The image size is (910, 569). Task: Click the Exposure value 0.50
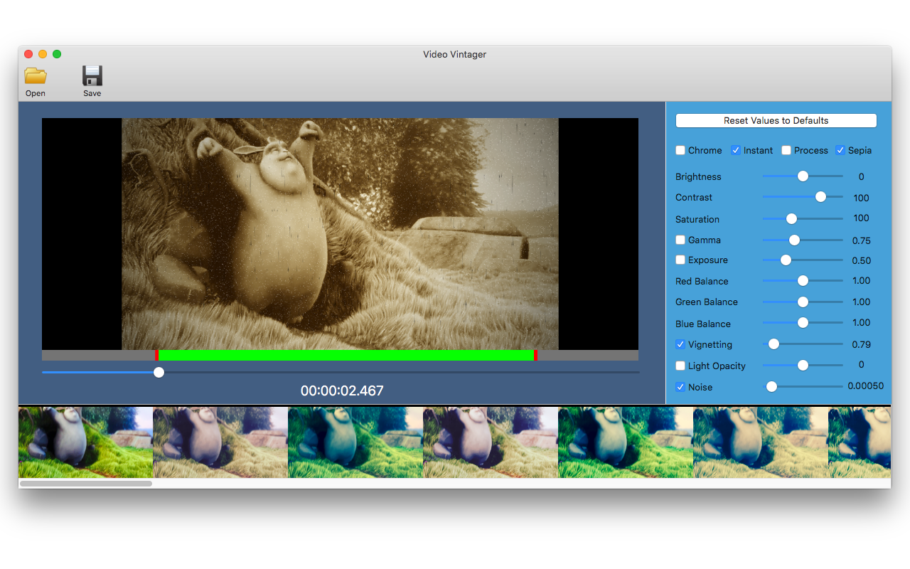click(862, 260)
